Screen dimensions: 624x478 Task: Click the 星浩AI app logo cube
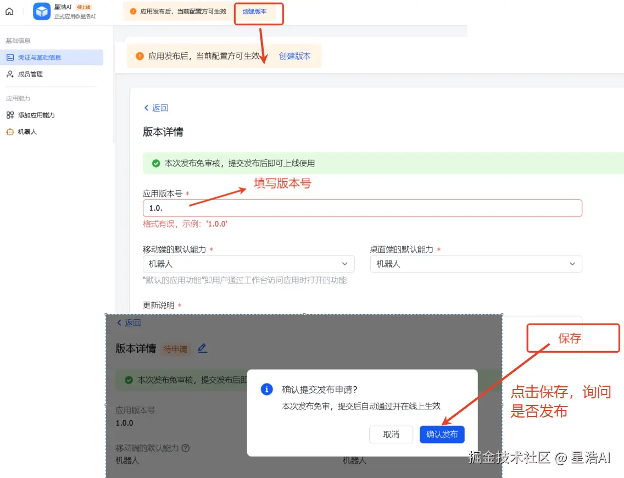click(x=42, y=12)
